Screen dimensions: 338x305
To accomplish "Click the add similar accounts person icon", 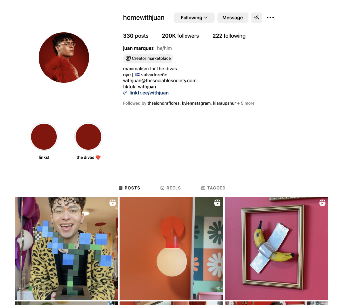I will [x=256, y=18].
